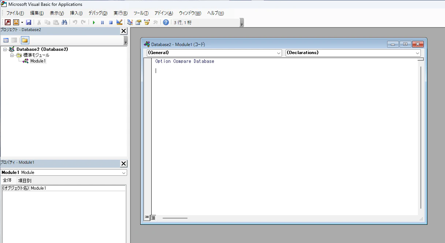The height and width of the screenshot is (243, 445).
Task: Open the ツール(T) menu
Action: [x=141, y=13]
